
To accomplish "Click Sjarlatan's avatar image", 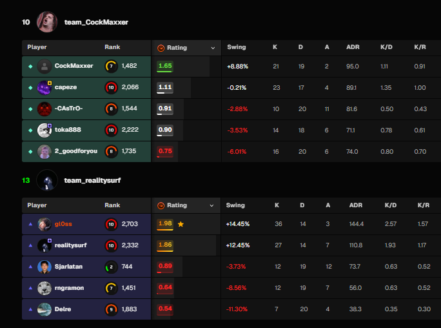I will tap(44, 267).
